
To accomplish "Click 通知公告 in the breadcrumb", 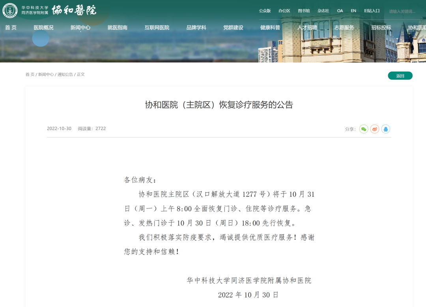I will point(65,74).
